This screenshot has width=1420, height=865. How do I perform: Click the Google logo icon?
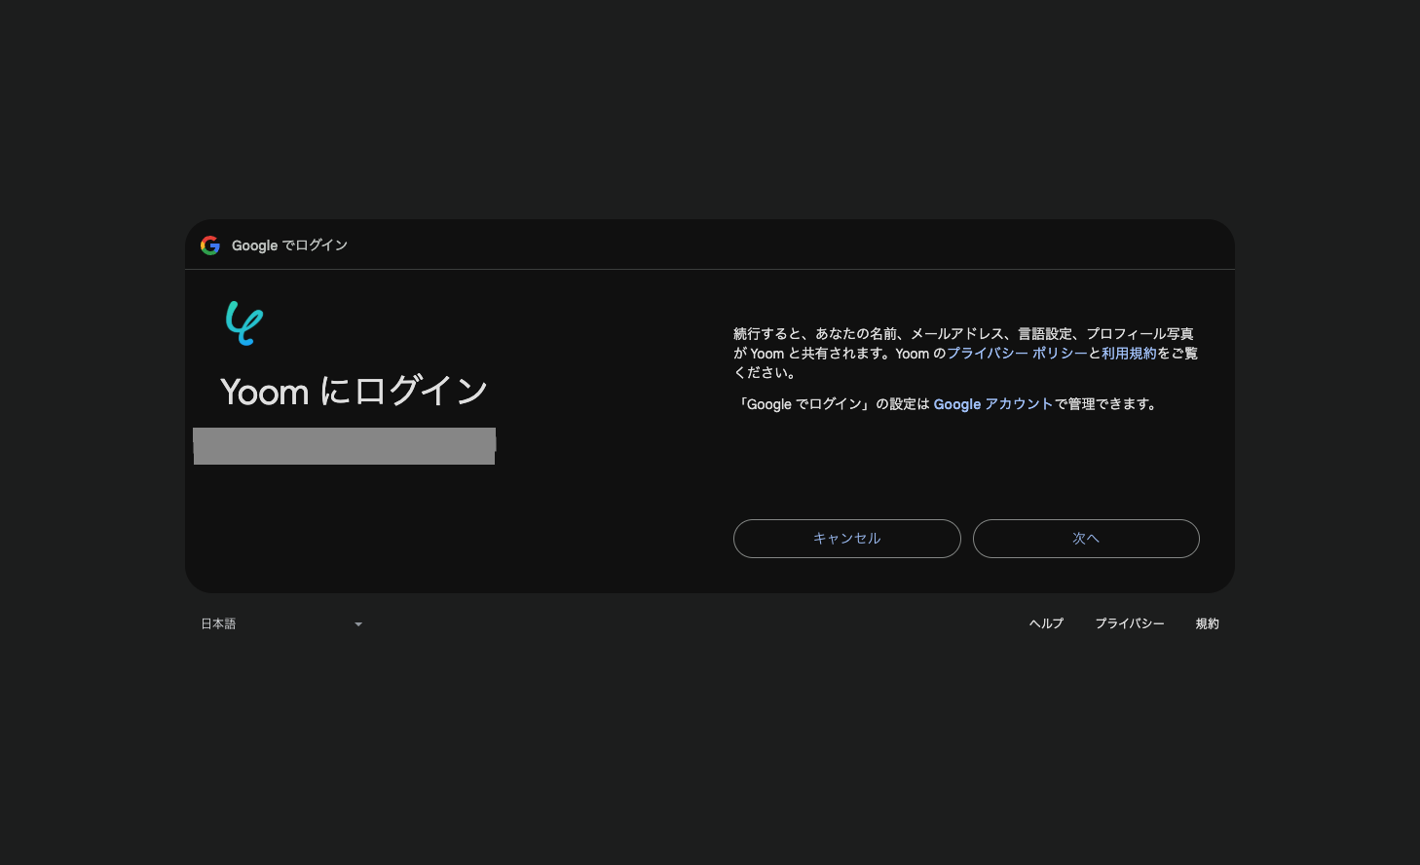click(x=210, y=245)
